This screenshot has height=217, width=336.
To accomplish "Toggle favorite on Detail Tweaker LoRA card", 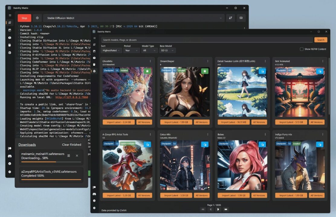I will tap(262, 71).
